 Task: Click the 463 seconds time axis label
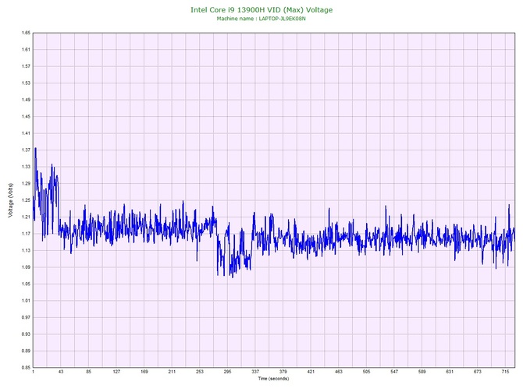point(339,372)
